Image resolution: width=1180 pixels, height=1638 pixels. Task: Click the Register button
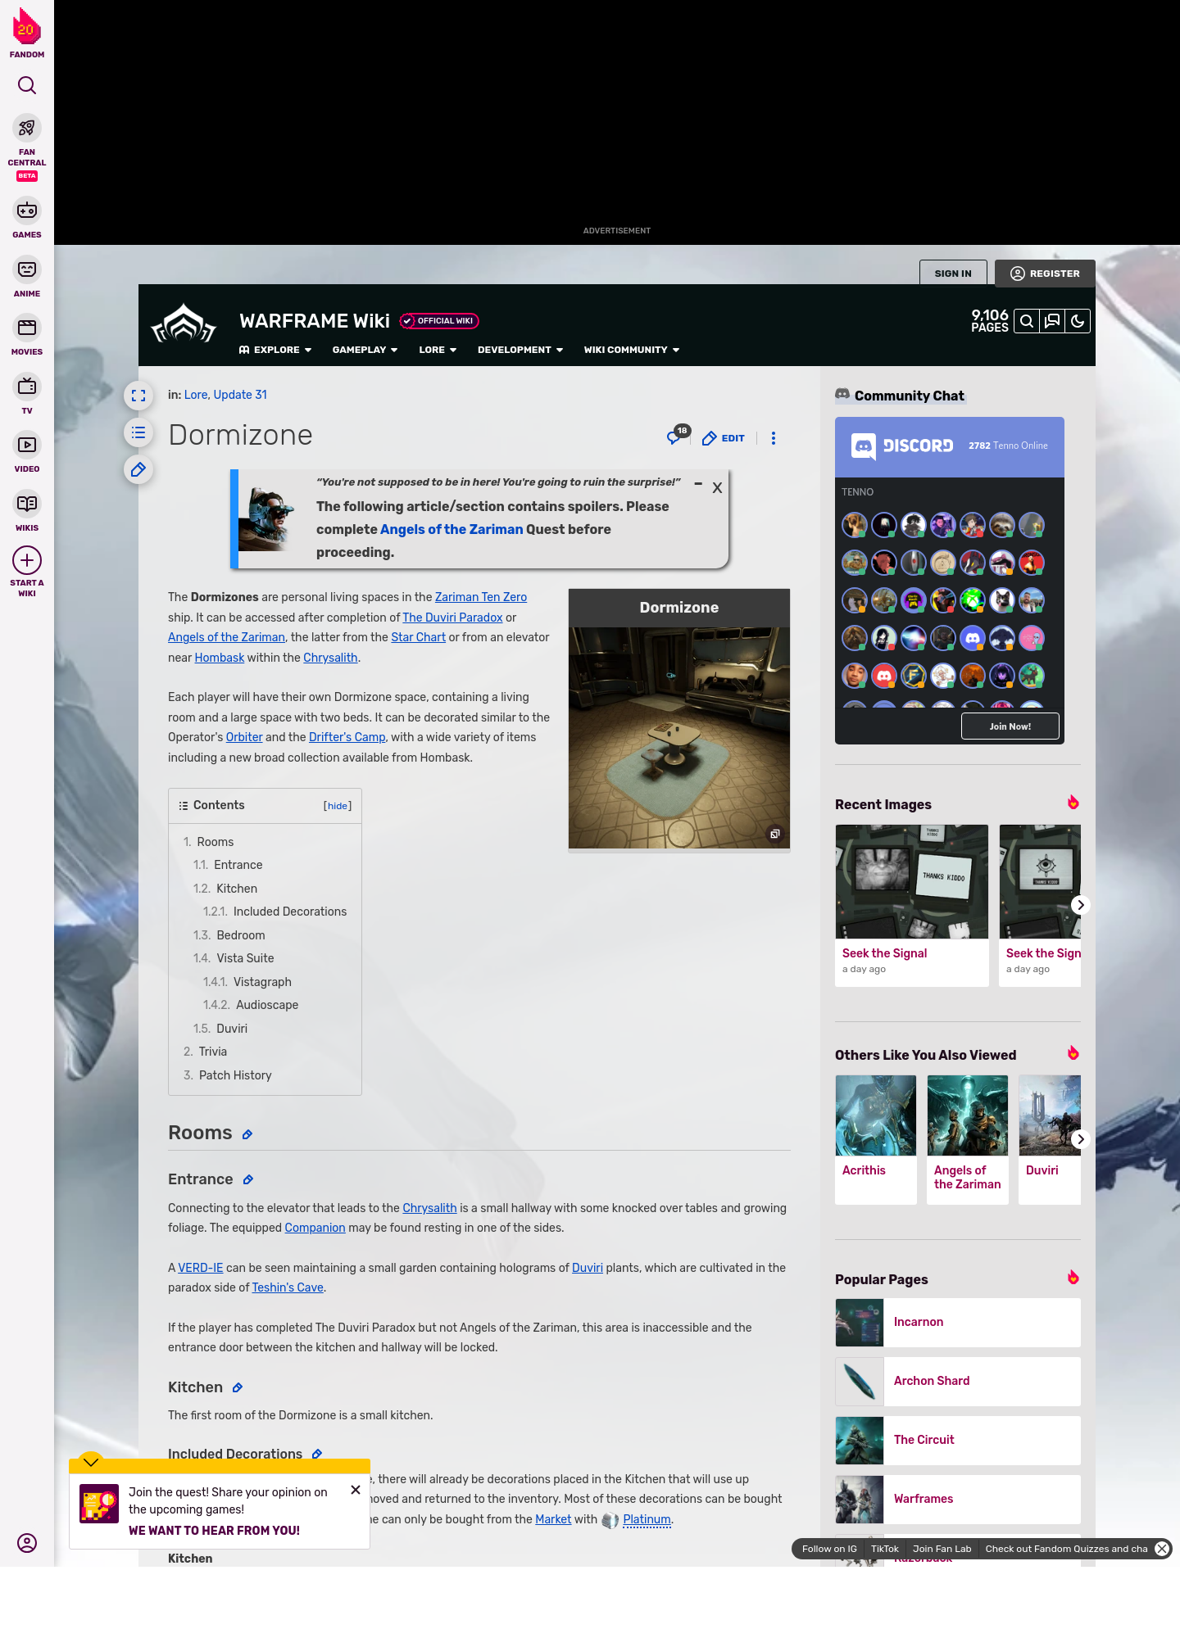pos(1045,273)
